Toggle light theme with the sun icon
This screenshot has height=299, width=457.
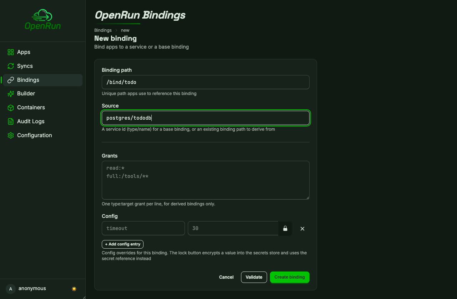click(x=74, y=289)
